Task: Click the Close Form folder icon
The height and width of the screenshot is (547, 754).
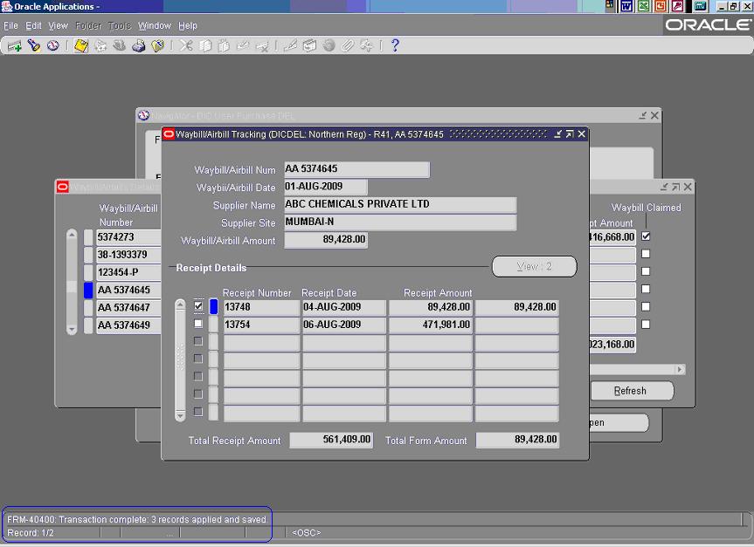Action: coord(158,45)
